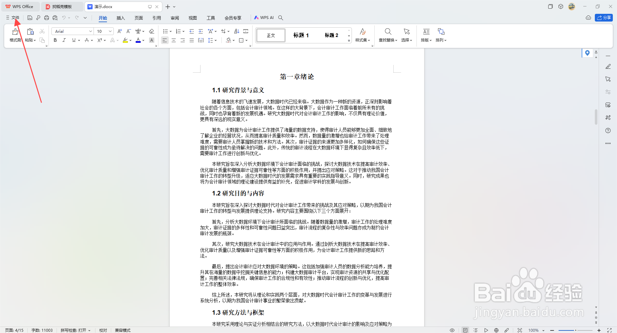
Task: Click the navigation location pin icon
Action: [x=587, y=53]
